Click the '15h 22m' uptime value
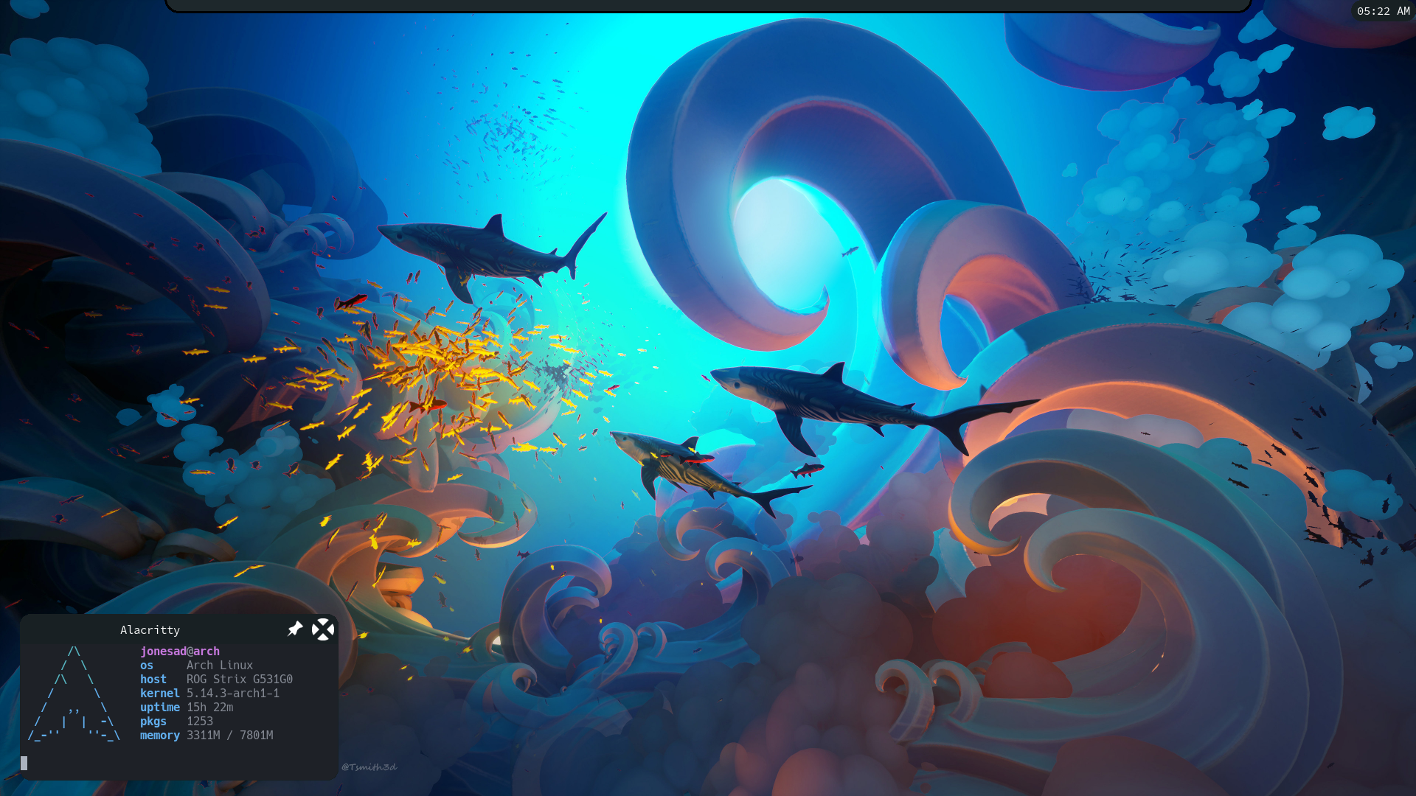The height and width of the screenshot is (796, 1416). click(210, 708)
